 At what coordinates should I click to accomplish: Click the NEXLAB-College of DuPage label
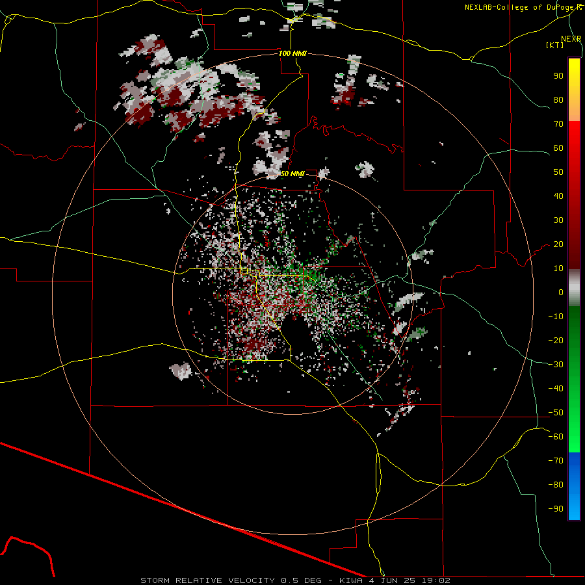coord(520,7)
